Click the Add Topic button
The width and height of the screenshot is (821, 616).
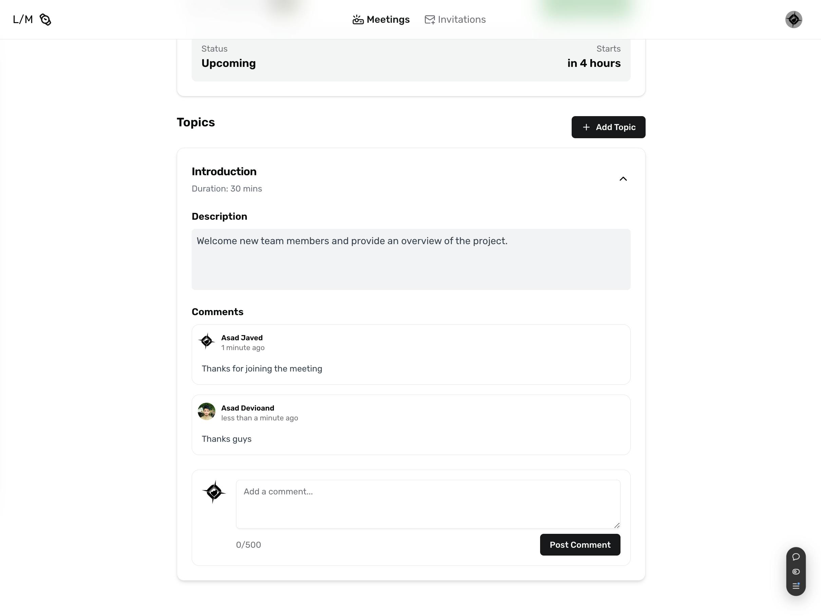click(608, 127)
